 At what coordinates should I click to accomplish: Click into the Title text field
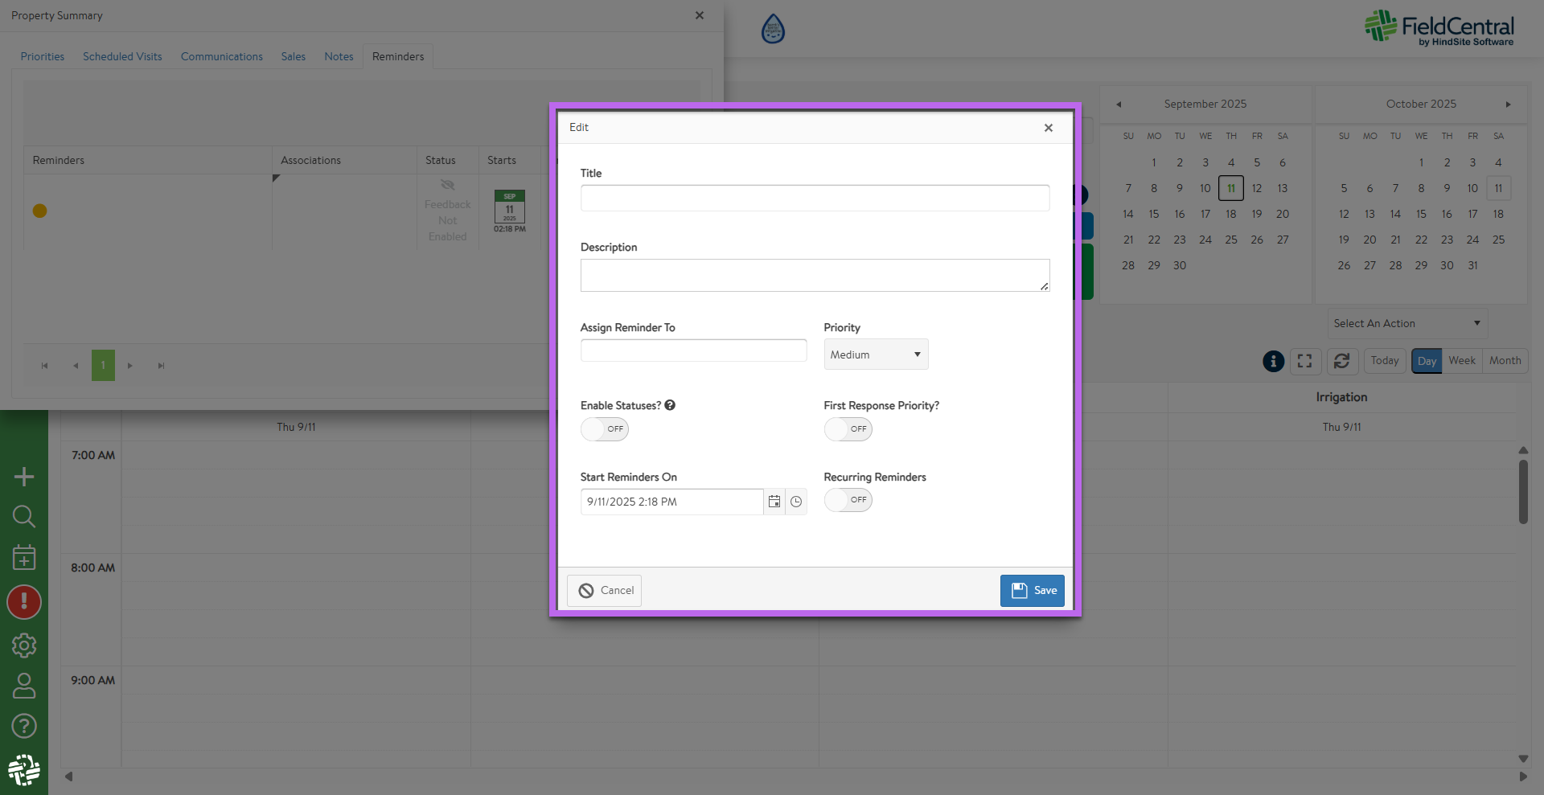click(815, 198)
